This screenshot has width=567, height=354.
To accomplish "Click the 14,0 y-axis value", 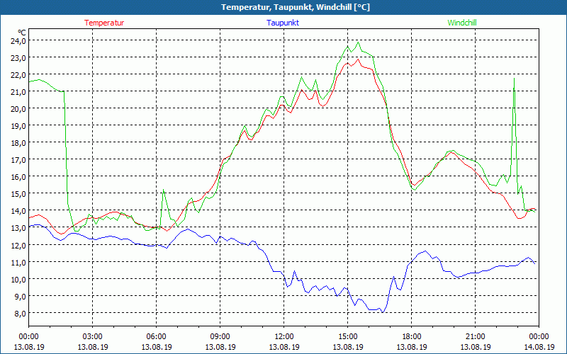I will pyautogui.click(x=18, y=211).
